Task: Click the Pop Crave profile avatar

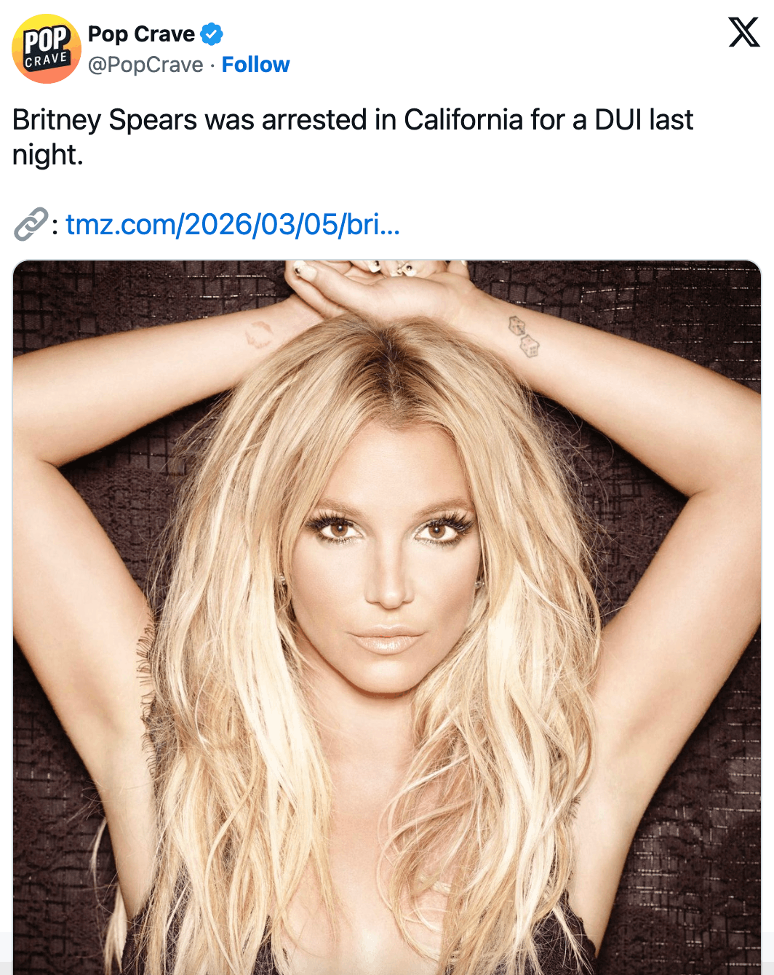Action: pyautogui.click(x=47, y=49)
